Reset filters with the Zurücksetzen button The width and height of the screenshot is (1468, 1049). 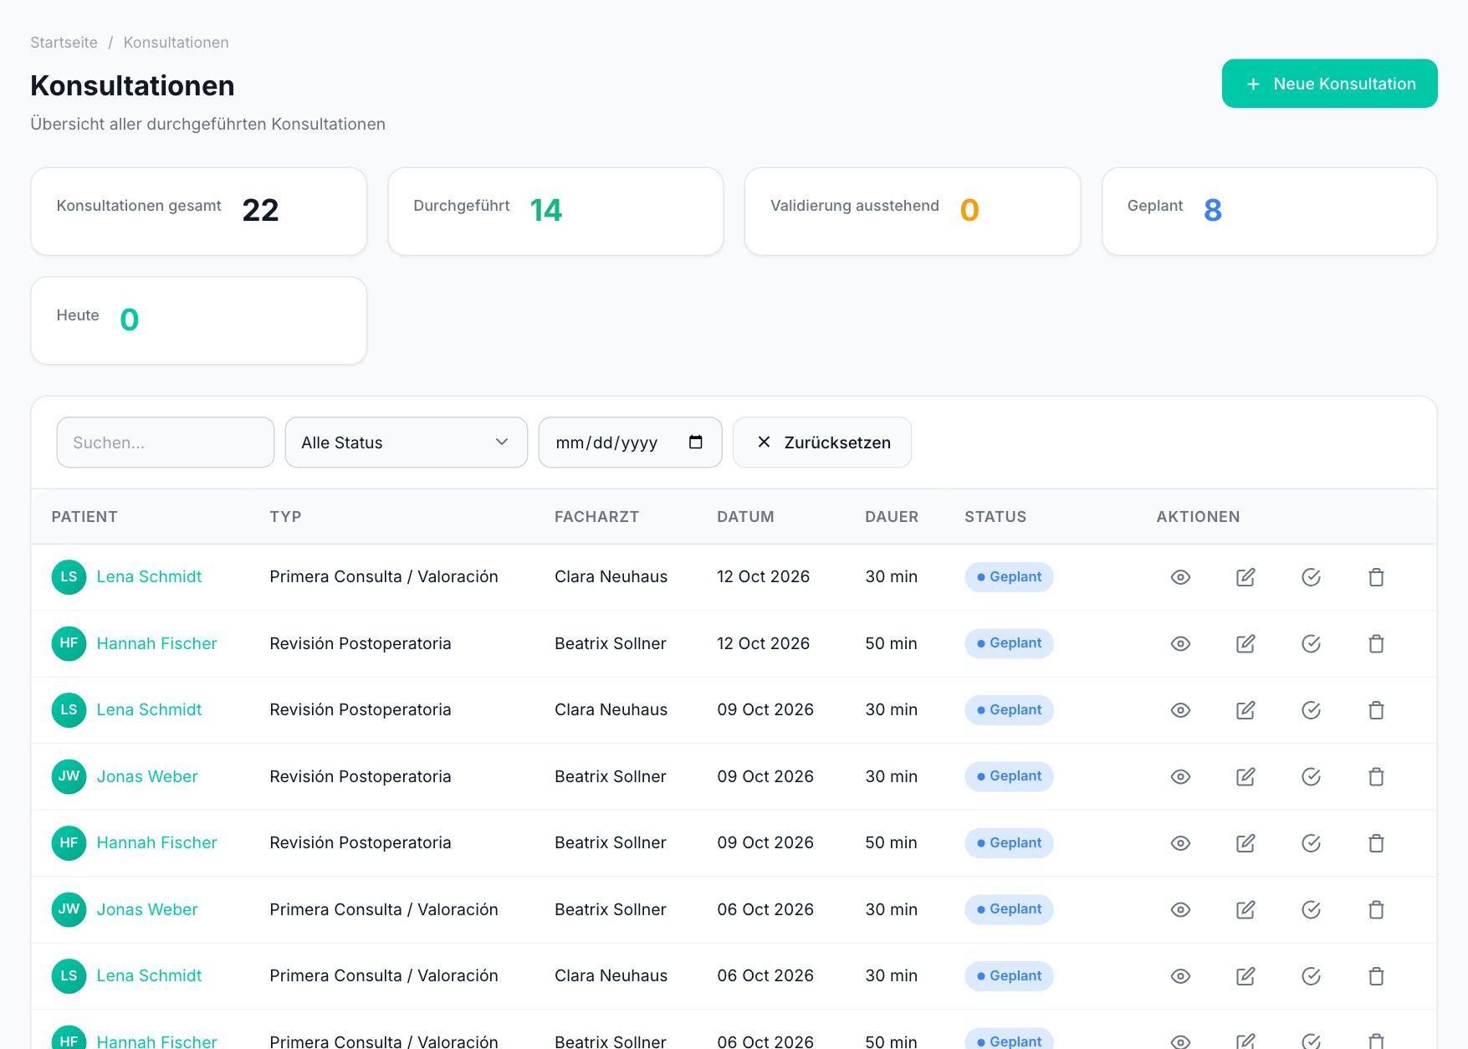pos(822,443)
